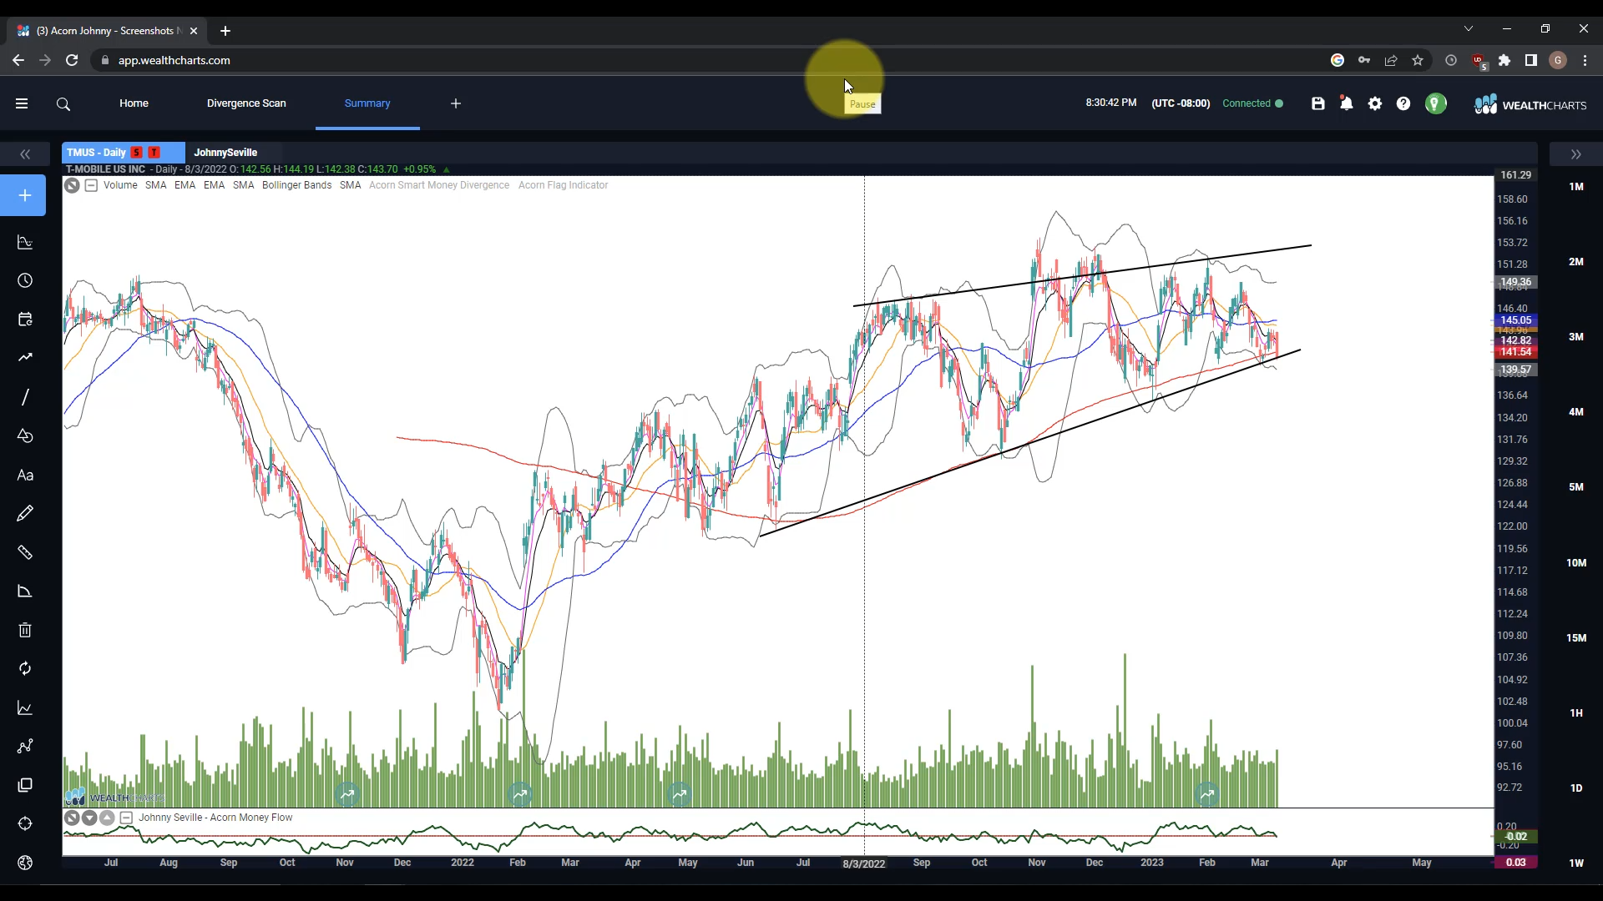
Task: Select the angle measurement tool
Action: point(25,591)
